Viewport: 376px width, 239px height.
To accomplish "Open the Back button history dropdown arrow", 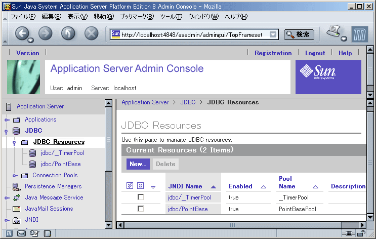I will [x=30, y=41].
